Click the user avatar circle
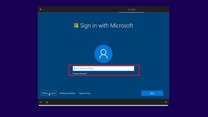 [x=103, y=54]
